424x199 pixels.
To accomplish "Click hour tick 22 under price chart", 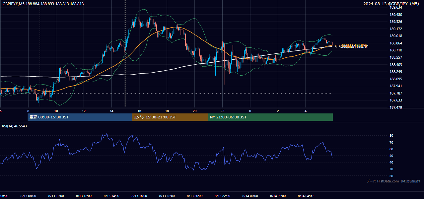I will tap(222, 111).
